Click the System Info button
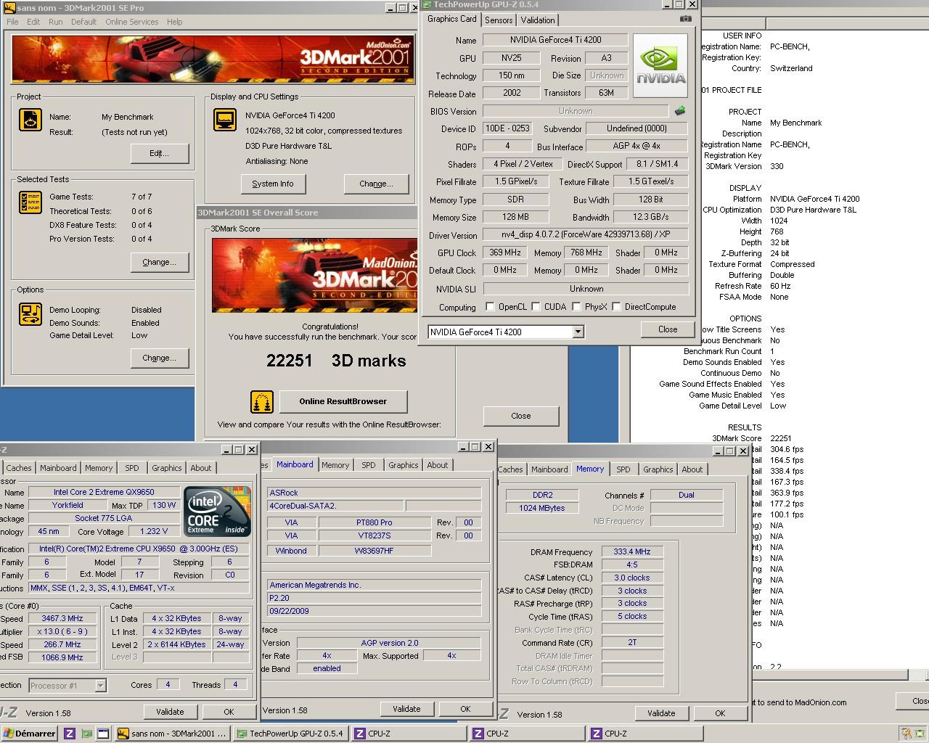This screenshot has height=743, width=929. click(273, 184)
